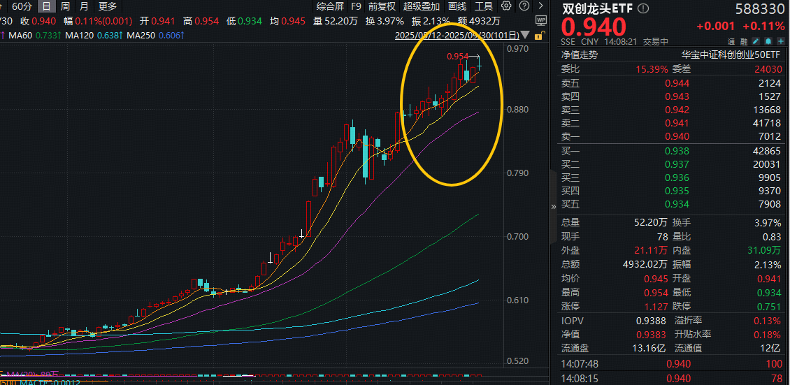Collapse right quote panel with double-arrow
This screenshot has width=790, height=385.
[x=554, y=205]
